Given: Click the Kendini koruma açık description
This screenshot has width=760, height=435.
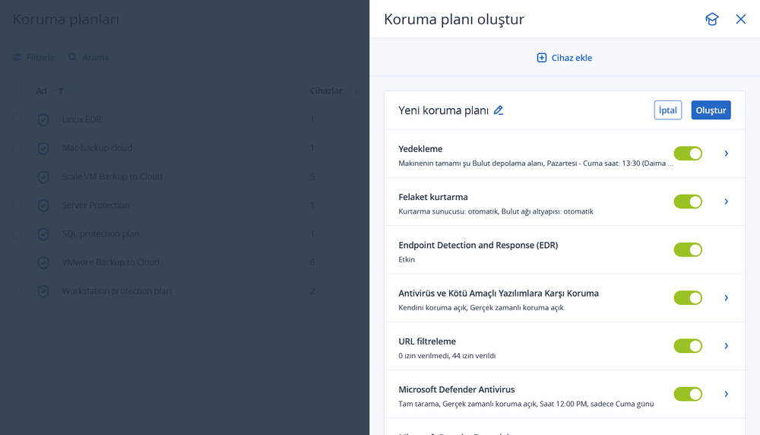Looking at the screenshot, I should pos(481,307).
